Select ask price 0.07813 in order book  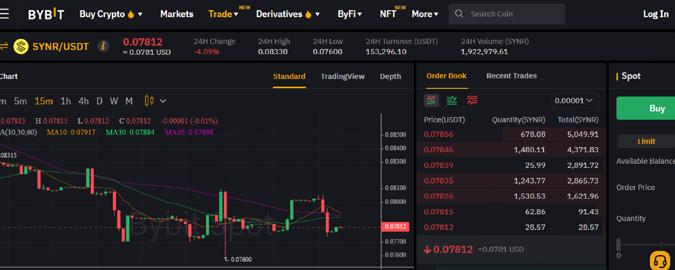(x=438, y=227)
